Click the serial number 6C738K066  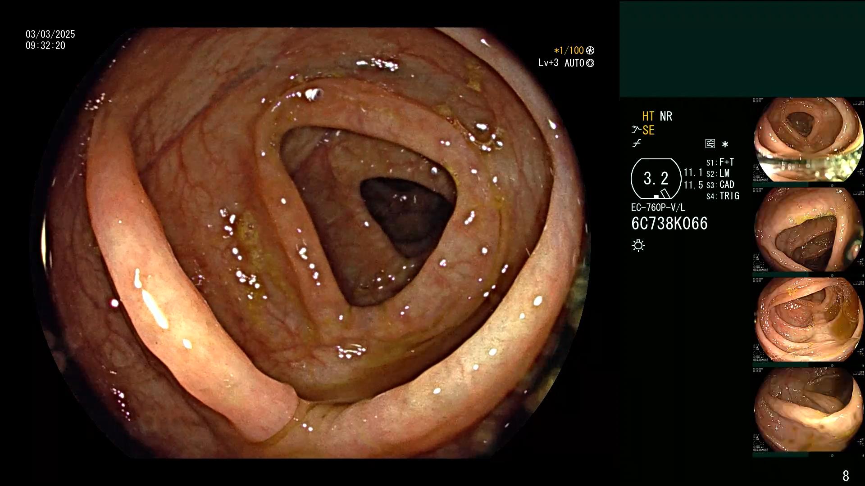669,223
